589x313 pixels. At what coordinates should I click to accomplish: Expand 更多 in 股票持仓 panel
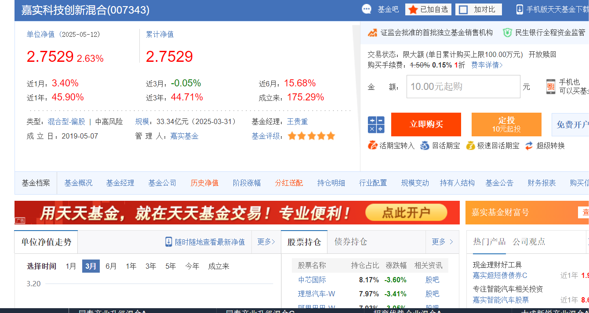point(442,242)
